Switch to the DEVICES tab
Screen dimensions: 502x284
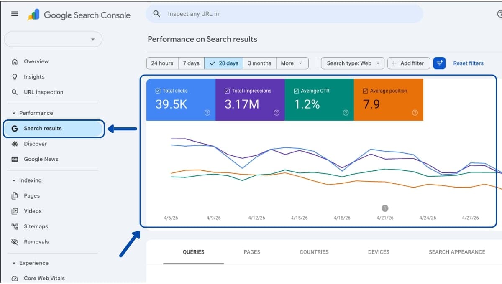tap(379, 252)
